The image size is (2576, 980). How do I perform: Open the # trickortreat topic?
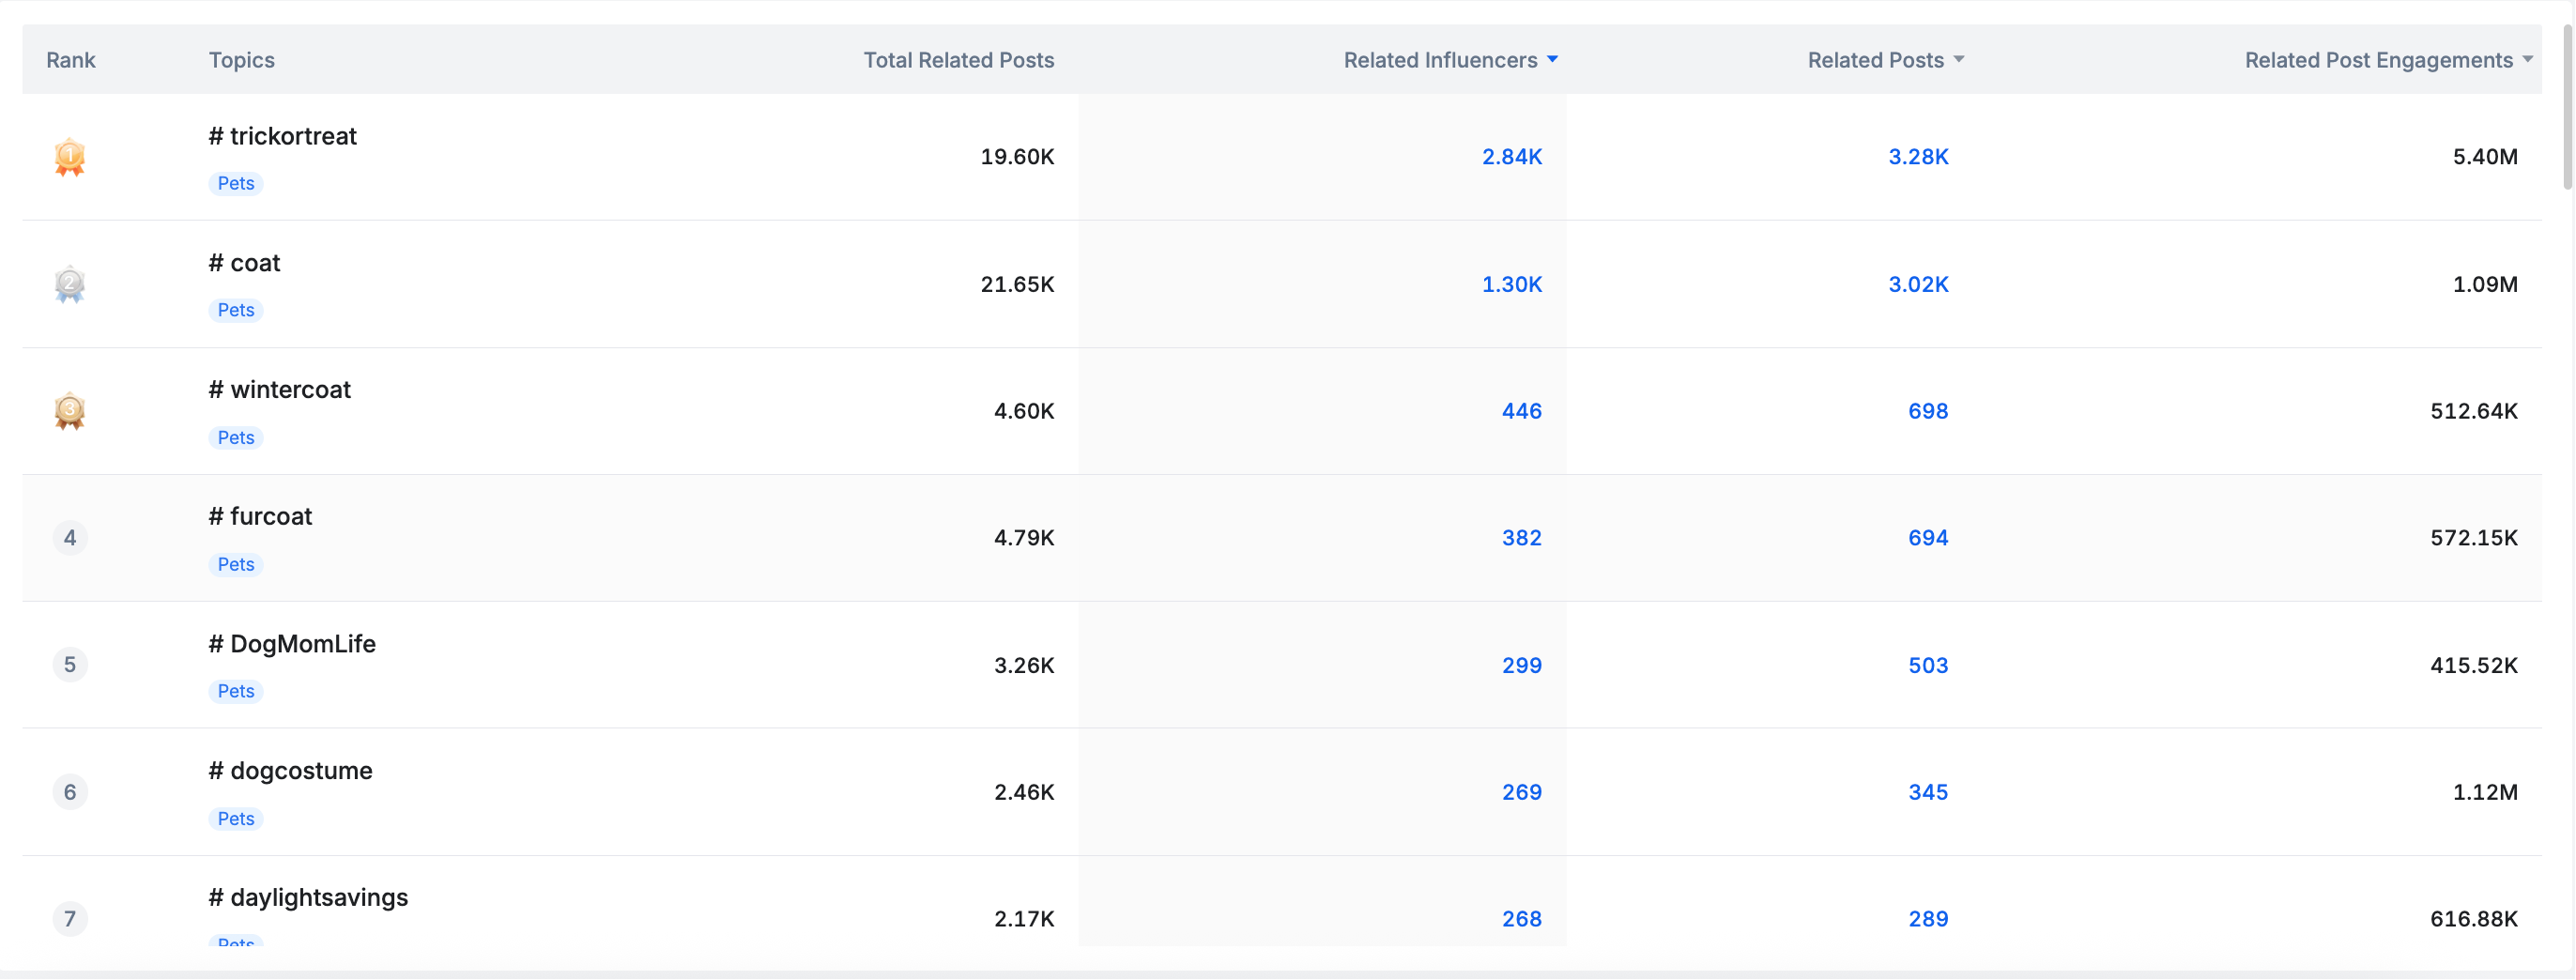(x=283, y=136)
